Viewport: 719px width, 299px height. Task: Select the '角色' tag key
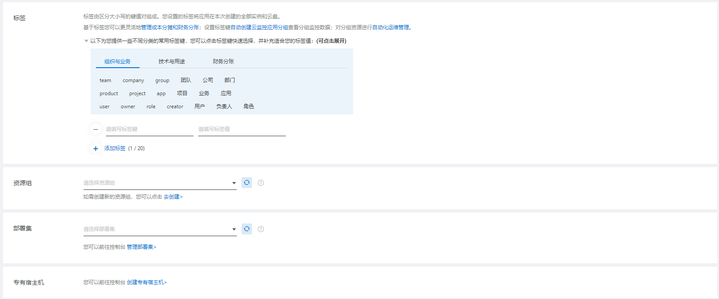pyautogui.click(x=249, y=107)
